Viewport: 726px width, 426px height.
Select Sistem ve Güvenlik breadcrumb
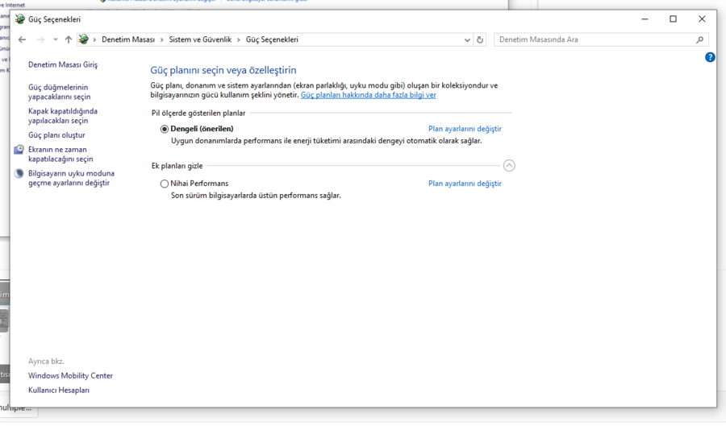[x=200, y=39]
